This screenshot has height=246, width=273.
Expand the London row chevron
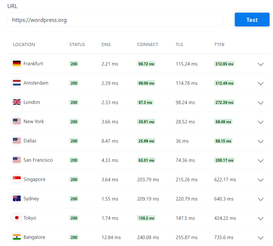260,103
